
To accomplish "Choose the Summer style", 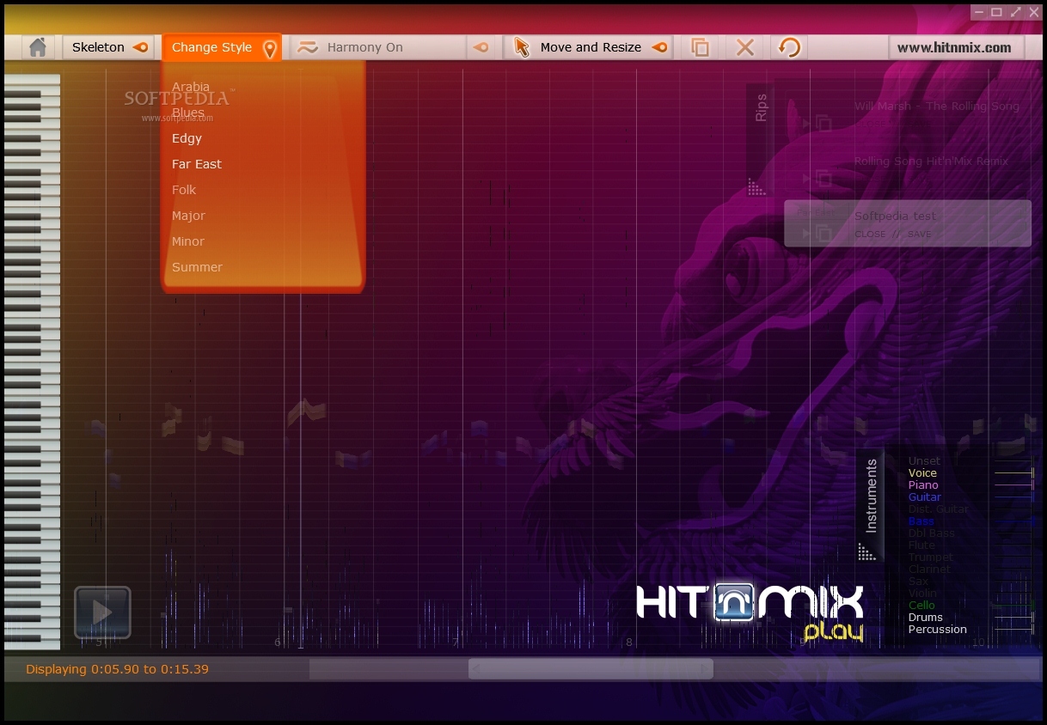I will click(197, 267).
